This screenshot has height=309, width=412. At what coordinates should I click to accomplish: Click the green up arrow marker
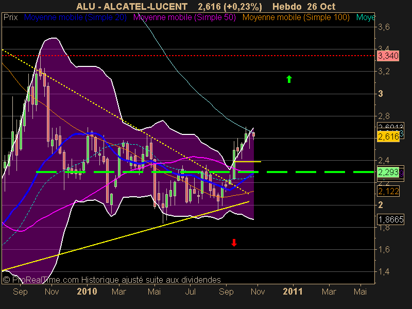pyautogui.click(x=289, y=79)
